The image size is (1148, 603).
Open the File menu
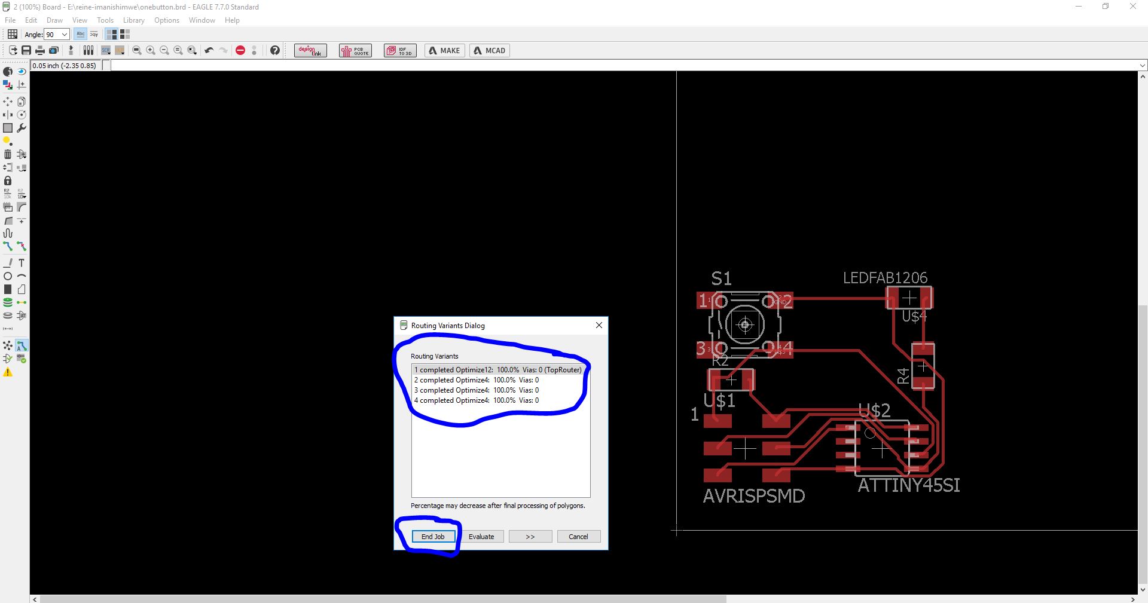click(10, 20)
